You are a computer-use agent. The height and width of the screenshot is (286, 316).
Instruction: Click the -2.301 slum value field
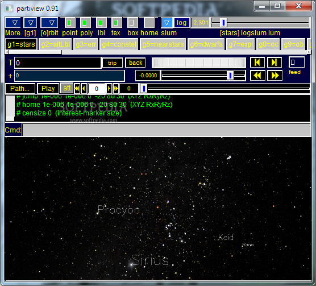200,23
